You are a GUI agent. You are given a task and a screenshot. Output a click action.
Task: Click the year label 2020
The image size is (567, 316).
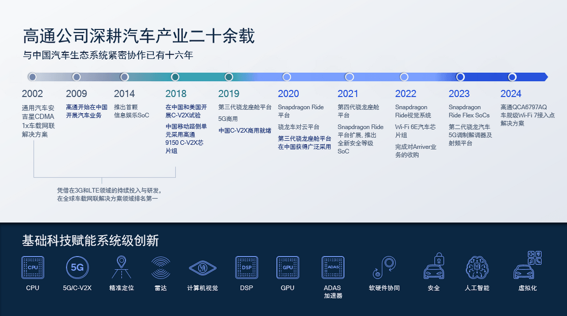(x=288, y=94)
